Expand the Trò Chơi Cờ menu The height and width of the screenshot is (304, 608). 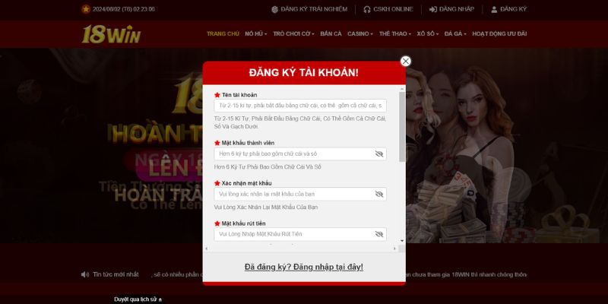293,33
